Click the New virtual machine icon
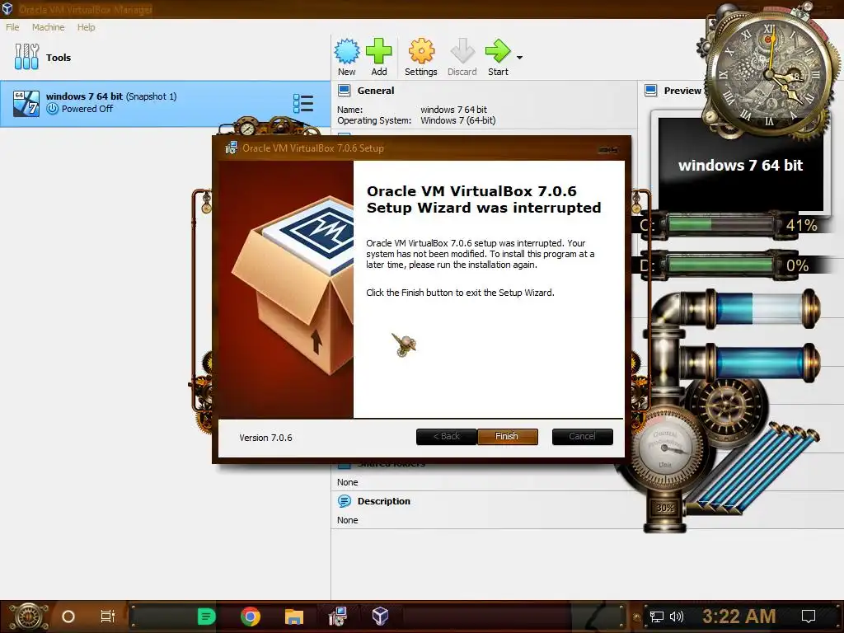This screenshot has width=844, height=633. [x=347, y=51]
